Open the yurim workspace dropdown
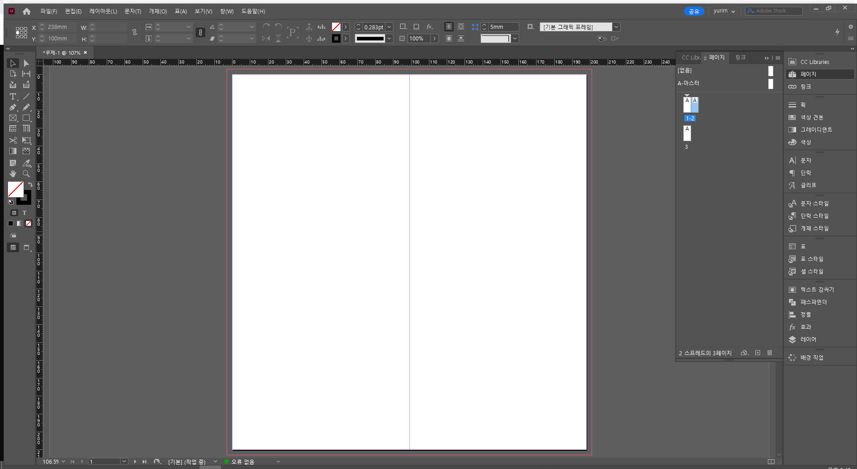 (724, 11)
